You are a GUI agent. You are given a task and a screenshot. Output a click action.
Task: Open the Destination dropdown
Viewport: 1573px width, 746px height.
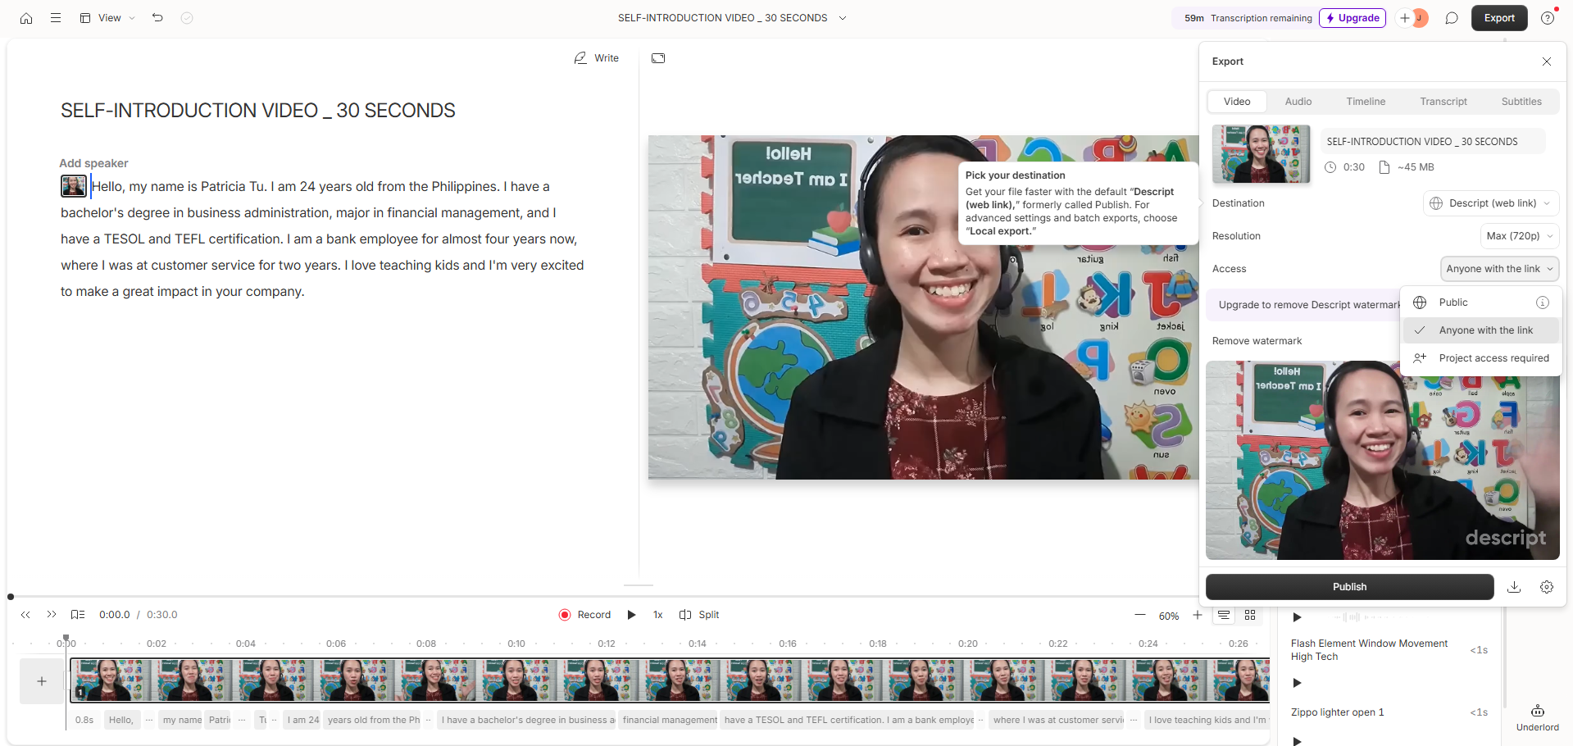click(x=1491, y=203)
